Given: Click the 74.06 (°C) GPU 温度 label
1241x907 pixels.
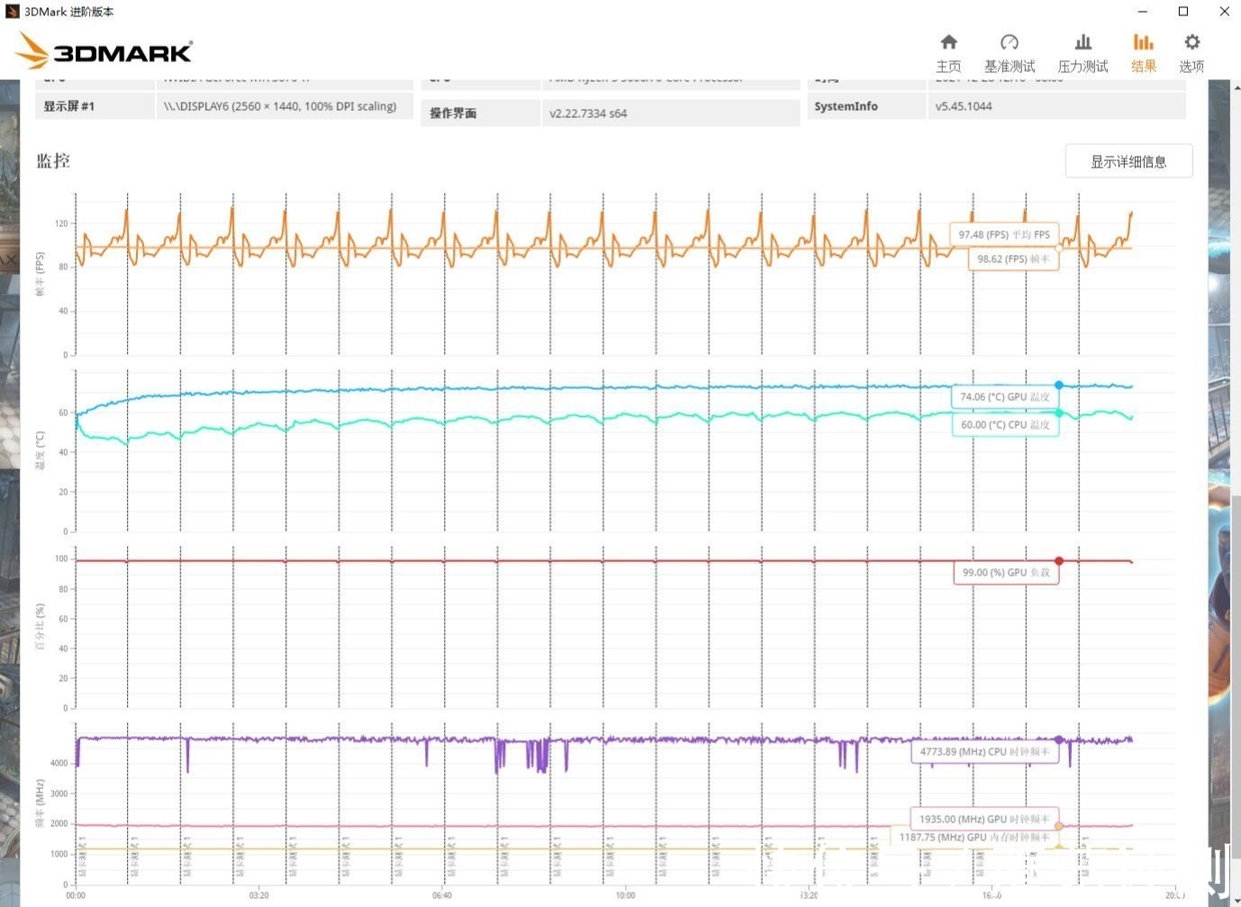Looking at the screenshot, I should 1004,396.
